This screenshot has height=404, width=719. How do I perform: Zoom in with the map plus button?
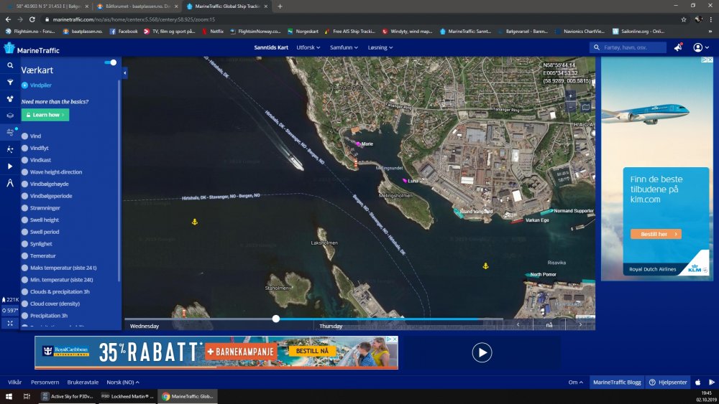570,96
